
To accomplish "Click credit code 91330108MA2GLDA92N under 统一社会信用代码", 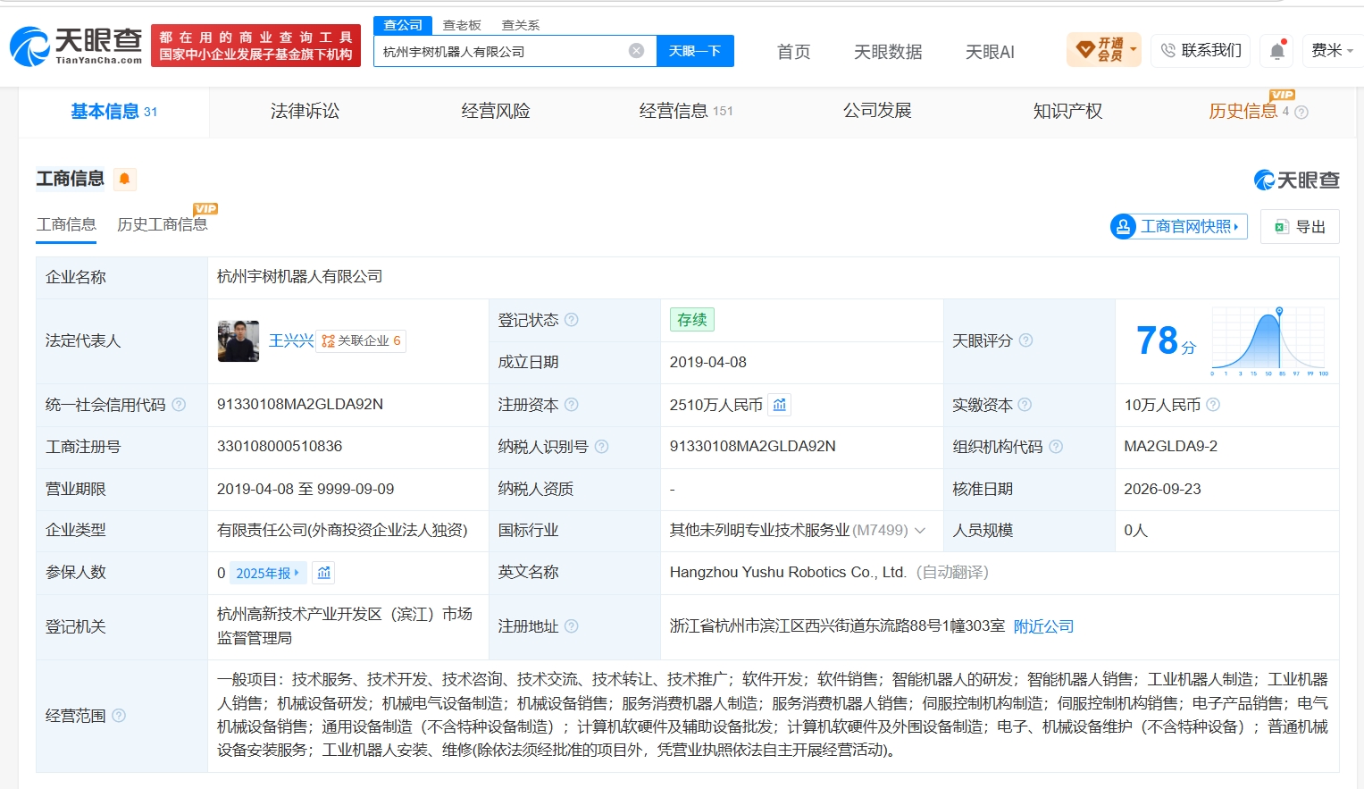I will point(300,405).
